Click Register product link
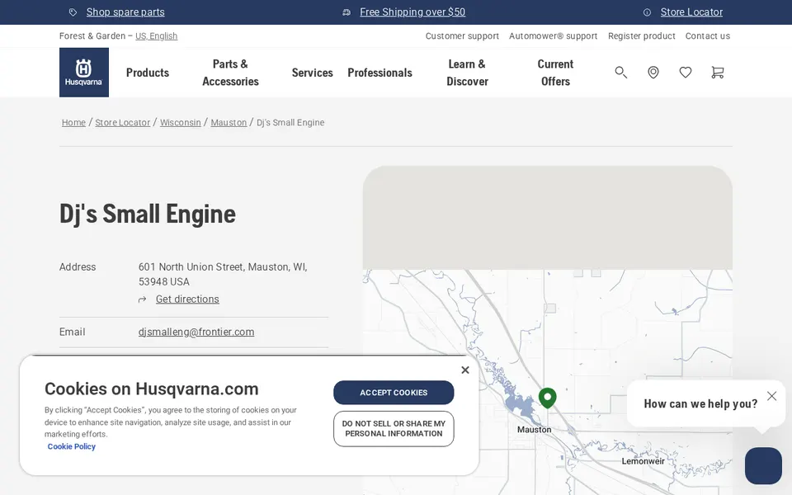 point(642,35)
